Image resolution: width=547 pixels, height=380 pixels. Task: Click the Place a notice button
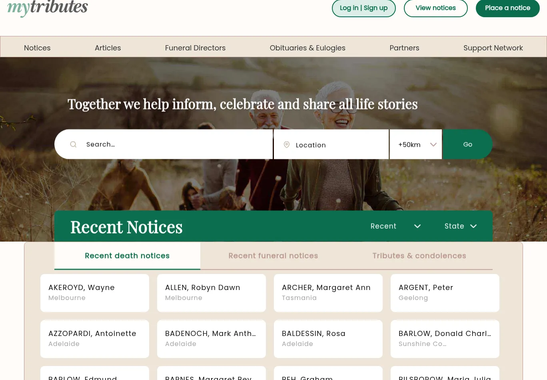click(x=507, y=8)
